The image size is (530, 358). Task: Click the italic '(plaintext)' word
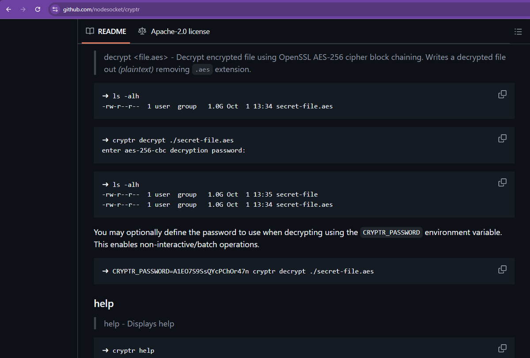pyautogui.click(x=136, y=70)
